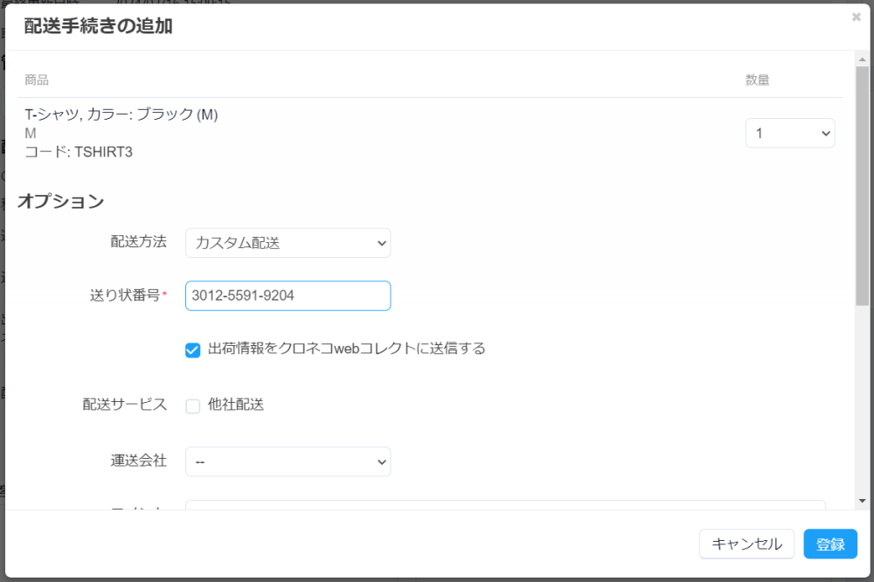
Task: Uncheck 出荷情報をクロネコwebコレクトに送信する checkbox
Action: pos(193,350)
